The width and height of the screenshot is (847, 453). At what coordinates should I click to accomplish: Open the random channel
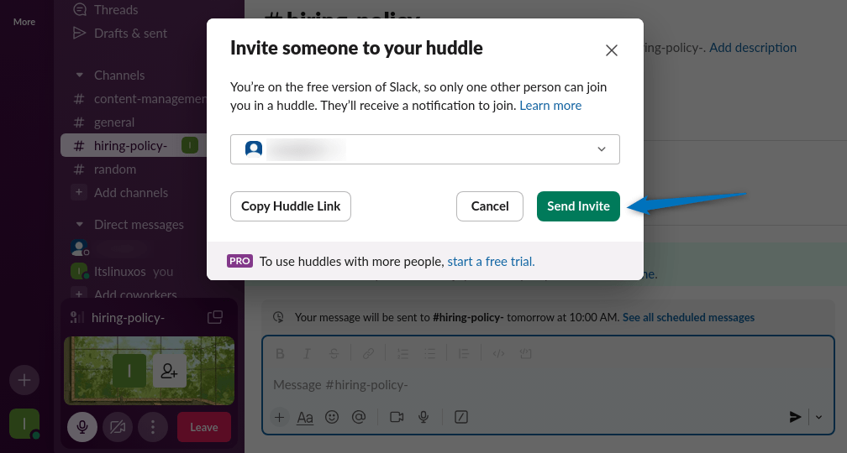(115, 169)
